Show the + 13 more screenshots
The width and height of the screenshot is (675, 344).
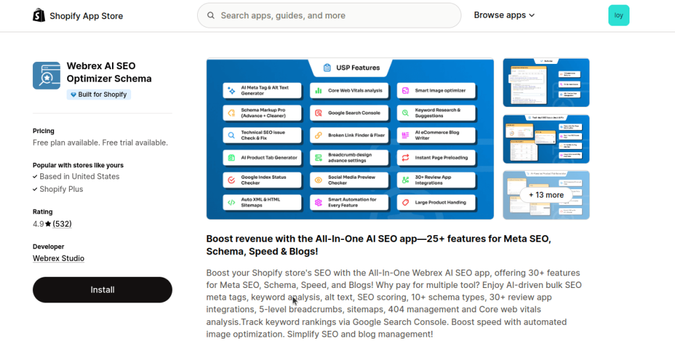(546, 195)
